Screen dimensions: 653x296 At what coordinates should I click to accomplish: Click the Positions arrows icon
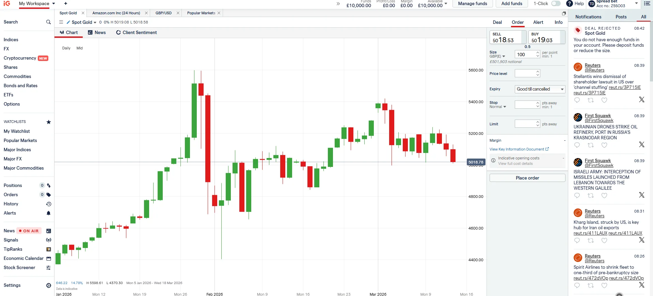pyautogui.click(x=49, y=186)
